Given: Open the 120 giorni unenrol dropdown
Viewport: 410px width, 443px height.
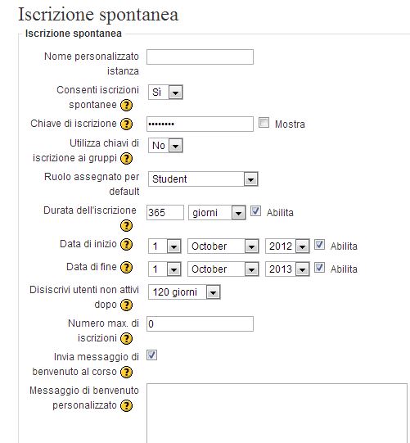Looking at the screenshot, I should (184, 292).
